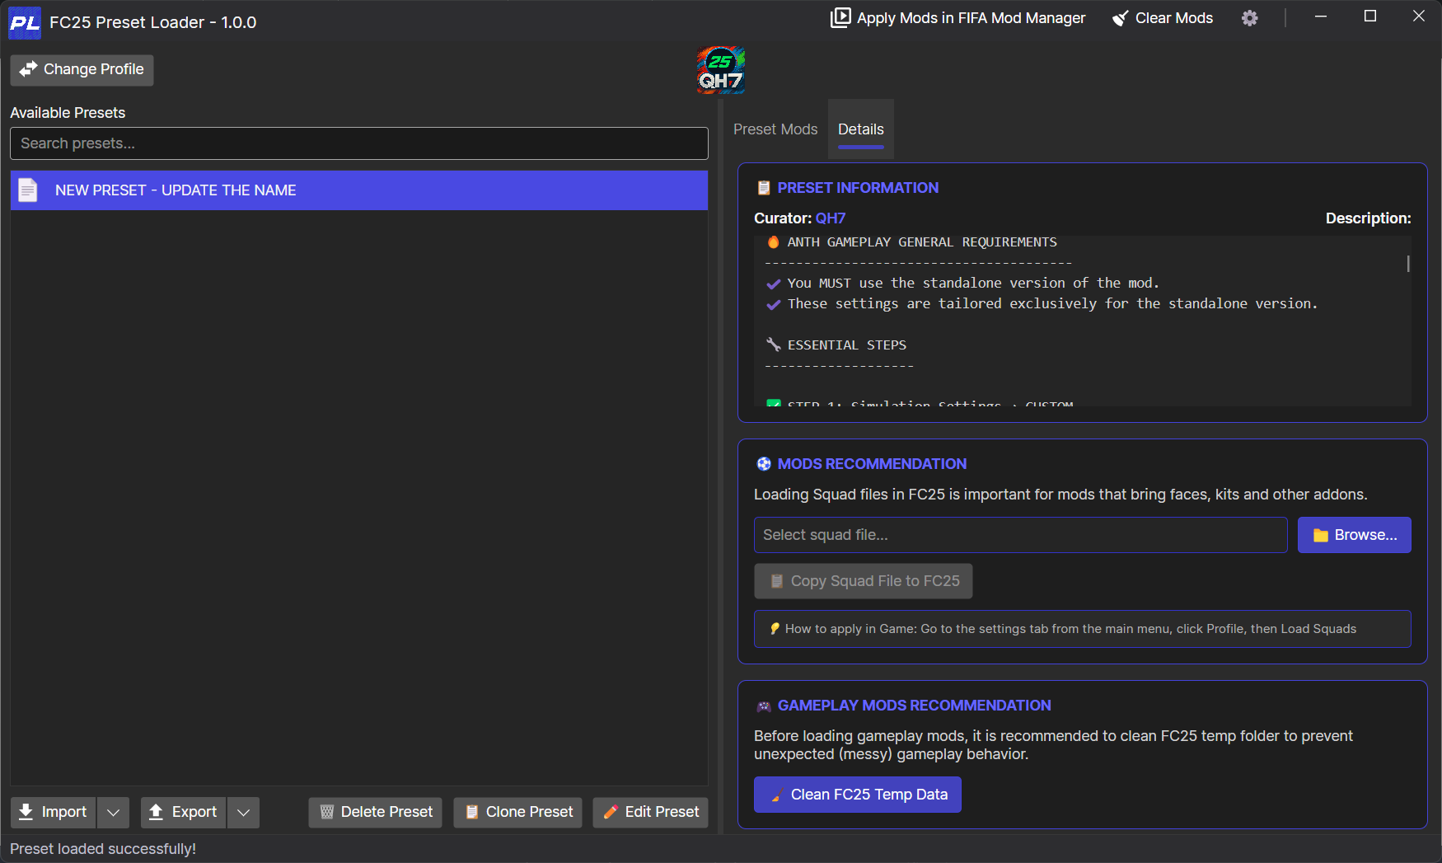Click the QH7 curator link
This screenshot has height=863, width=1442.
(831, 218)
